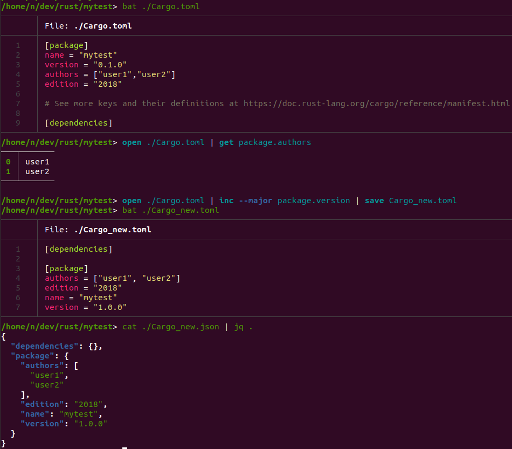The image size is (512, 449).
Task: Click the 'File: ./Cargo_new.toml' header
Action: click(x=98, y=230)
